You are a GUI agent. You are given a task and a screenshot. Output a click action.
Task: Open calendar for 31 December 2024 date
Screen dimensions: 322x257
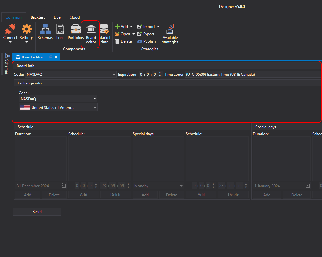click(64, 186)
